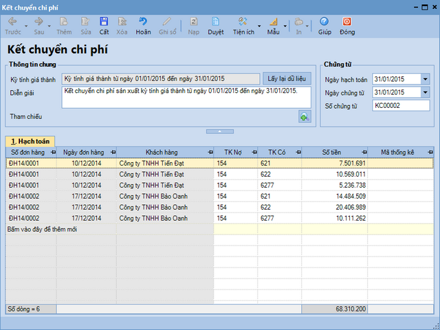Pin the Số tiền column
The height and width of the screenshot is (330, 440).
coord(364,152)
